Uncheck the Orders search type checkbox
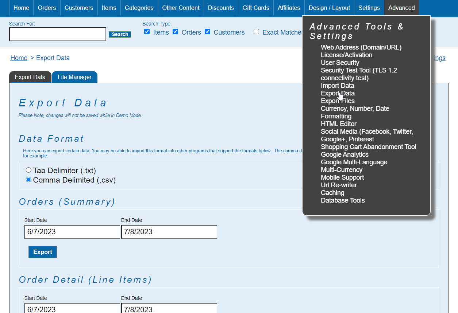This screenshot has width=458, height=313. [x=175, y=32]
